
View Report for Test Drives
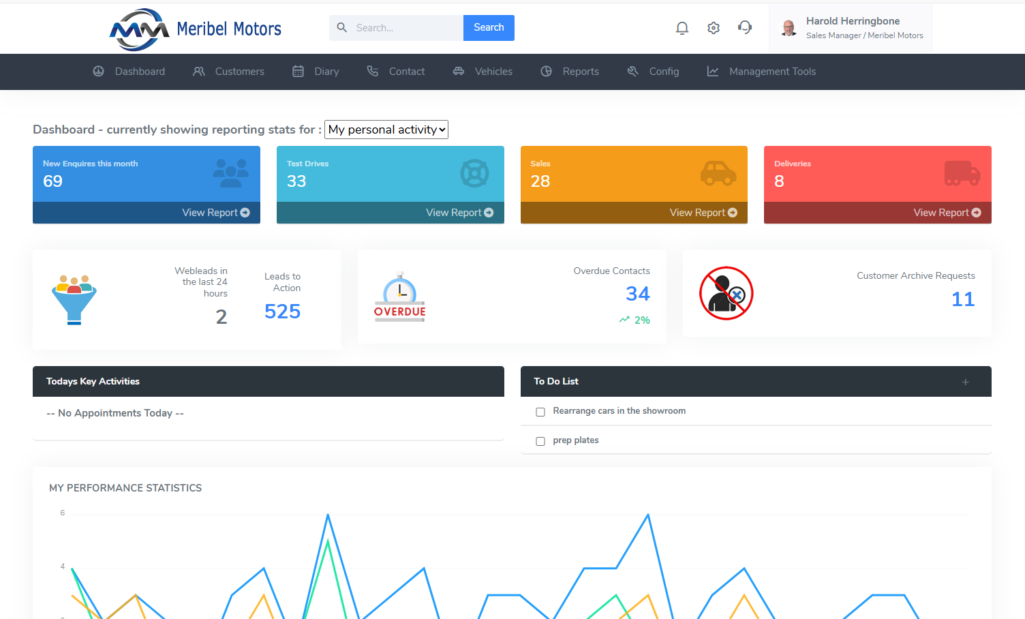pyautogui.click(x=459, y=213)
